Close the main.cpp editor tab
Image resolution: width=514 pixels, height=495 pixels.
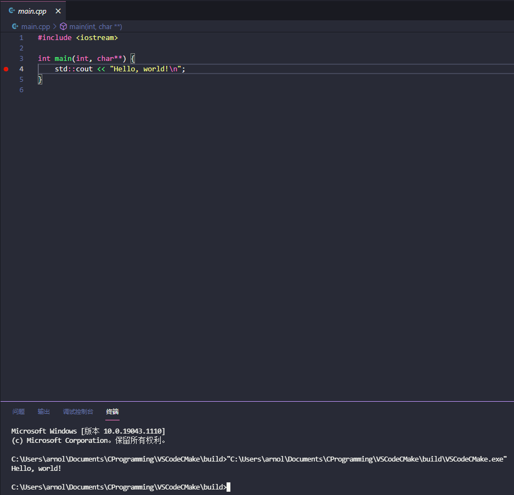coord(58,11)
